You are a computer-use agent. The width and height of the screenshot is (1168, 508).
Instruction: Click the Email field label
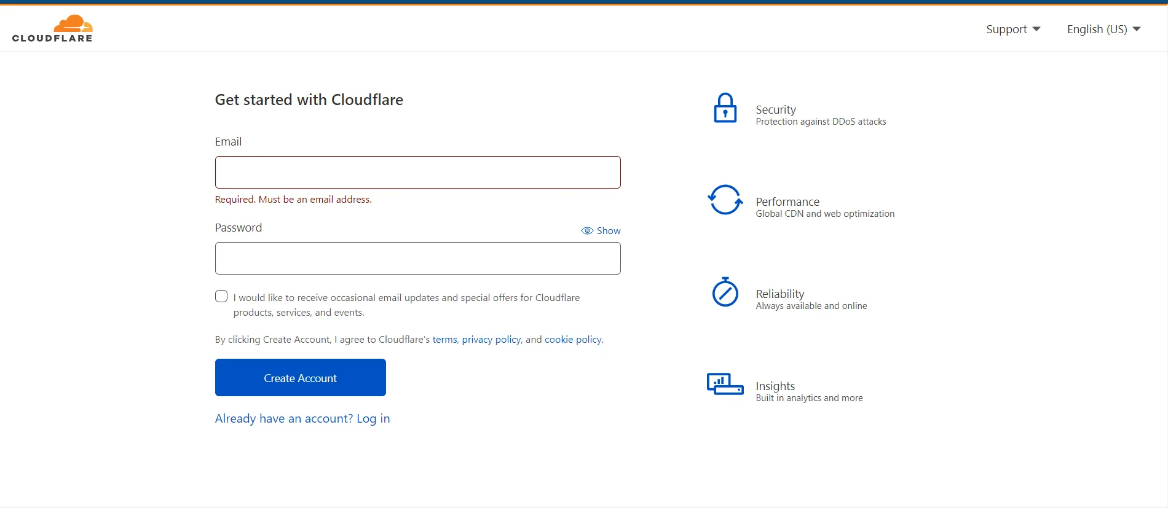pos(228,142)
